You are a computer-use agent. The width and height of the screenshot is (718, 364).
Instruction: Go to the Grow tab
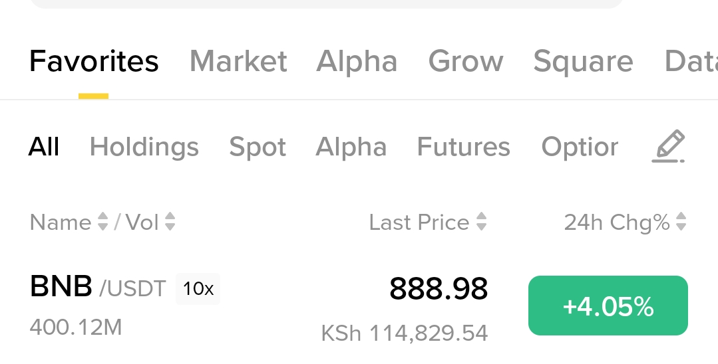coord(466,62)
